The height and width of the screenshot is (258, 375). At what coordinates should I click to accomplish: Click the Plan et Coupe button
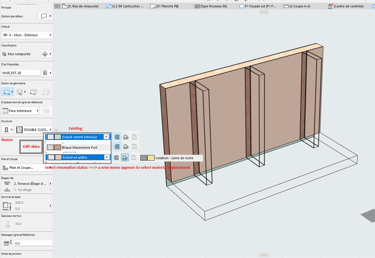coord(22,167)
